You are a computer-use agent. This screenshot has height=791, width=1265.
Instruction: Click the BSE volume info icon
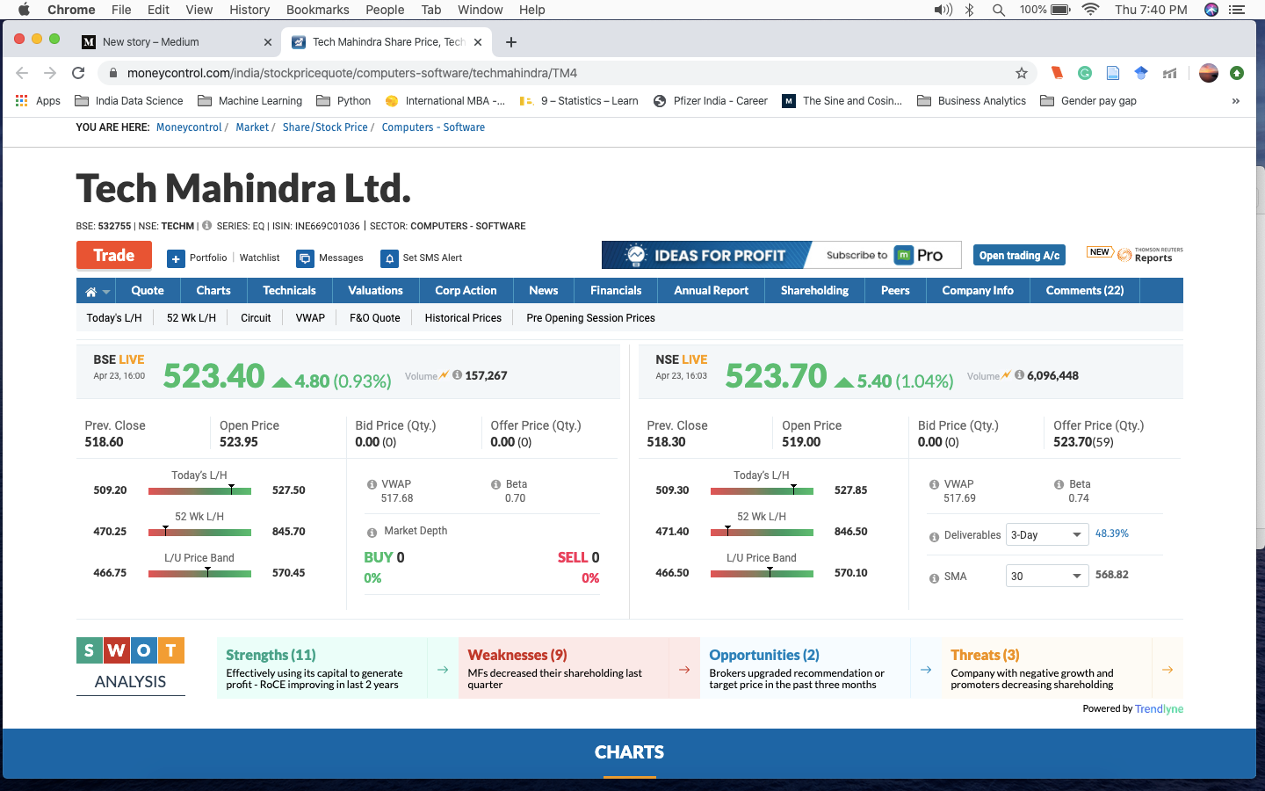[x=457, y=375]
